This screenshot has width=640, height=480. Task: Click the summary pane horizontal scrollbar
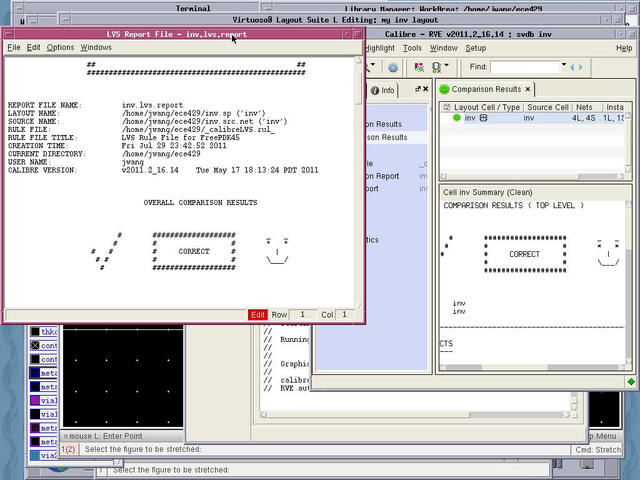coord(532,367)
